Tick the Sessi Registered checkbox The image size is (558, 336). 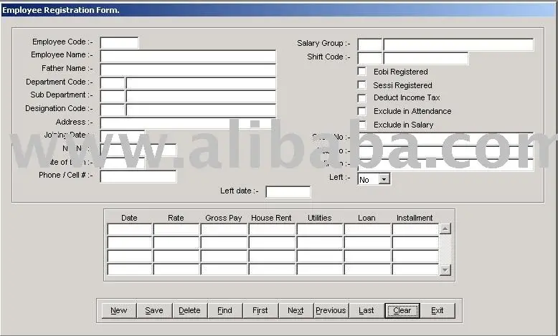pos(361,85)
